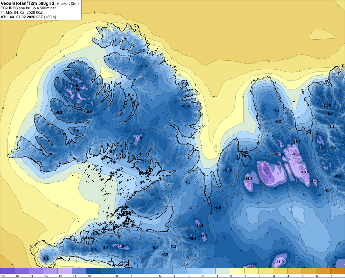Click the -7.1 temperature label
Viewport: 345px width, 278px height.
tap(328, 190)
